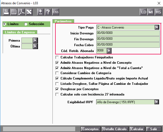Check Considerar Cambios de Categoría
The width and height of the screenshot is (163, 132).
(x=57, y=73)
